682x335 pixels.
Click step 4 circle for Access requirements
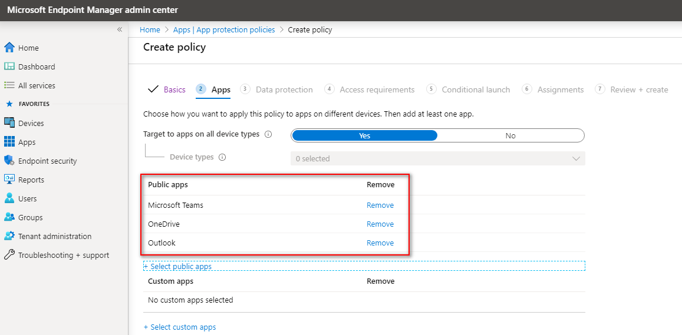(x=330, y=89)
